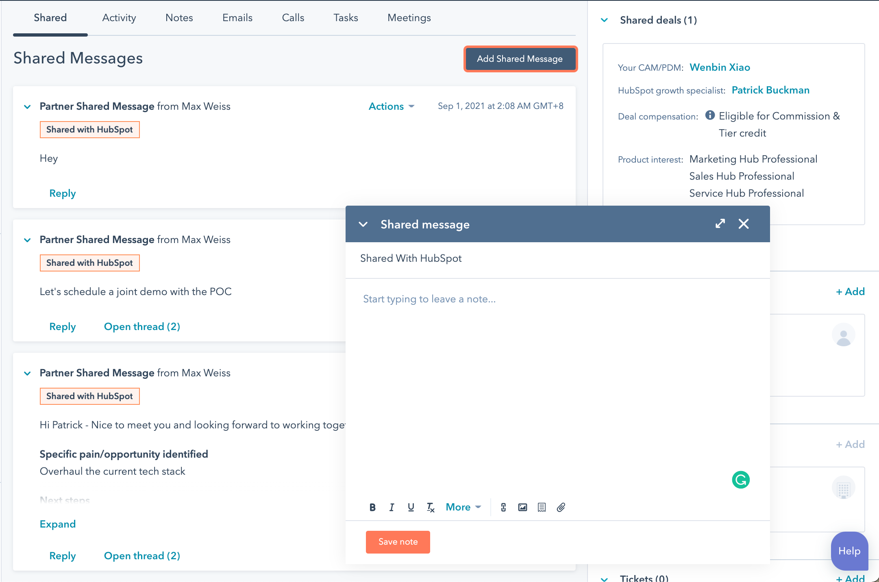Click the Save note button
The image size is (879, 582).
398,542
